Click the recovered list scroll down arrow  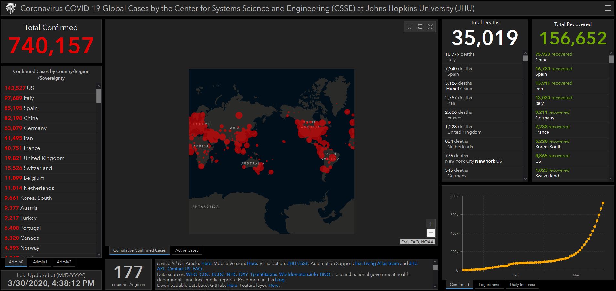coord(611,179)
